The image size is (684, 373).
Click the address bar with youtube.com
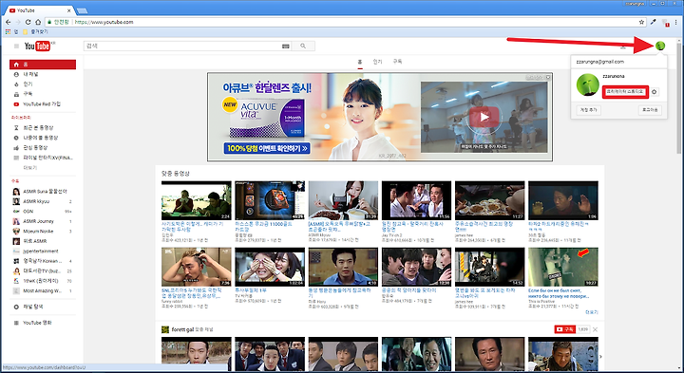(345, 22)
